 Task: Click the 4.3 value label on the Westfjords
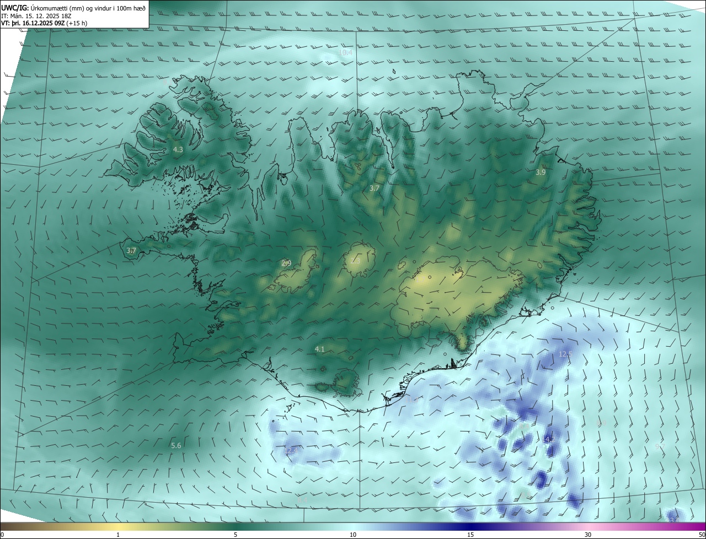pos(178,149)
